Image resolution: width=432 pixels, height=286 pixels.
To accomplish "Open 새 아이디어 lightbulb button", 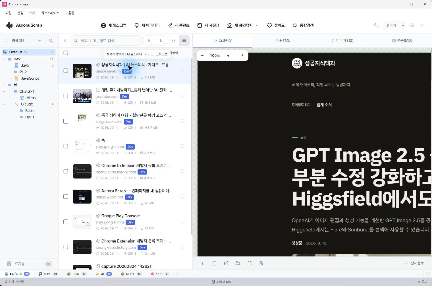I will pos(147,25).
